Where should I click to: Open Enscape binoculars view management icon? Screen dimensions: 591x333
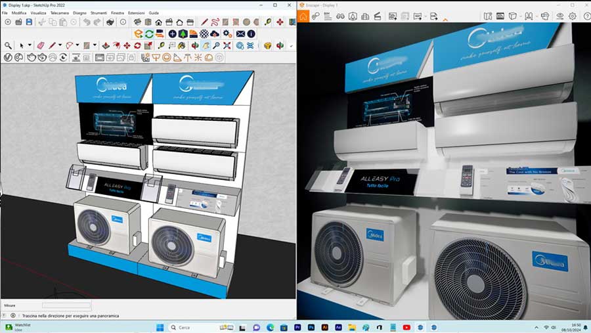click(x=340, y=16)
